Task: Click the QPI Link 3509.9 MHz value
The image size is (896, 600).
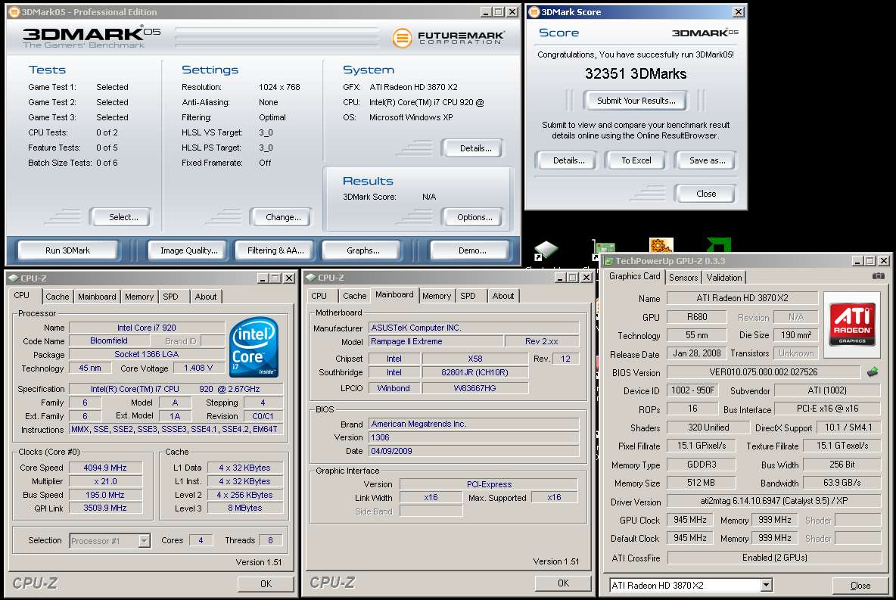Action: click(105, 508)
